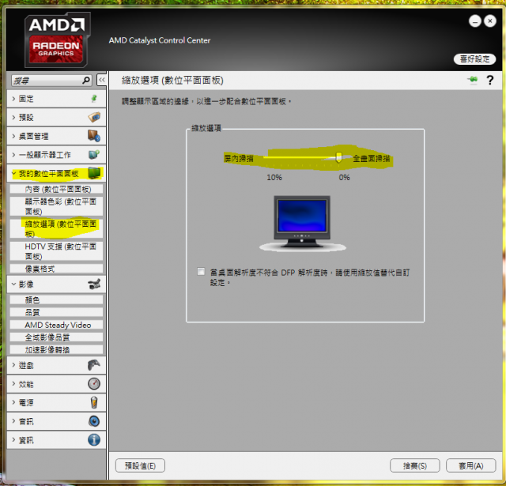Click the 預設 presets icon

pyautogui.click(x=94, y=117)
